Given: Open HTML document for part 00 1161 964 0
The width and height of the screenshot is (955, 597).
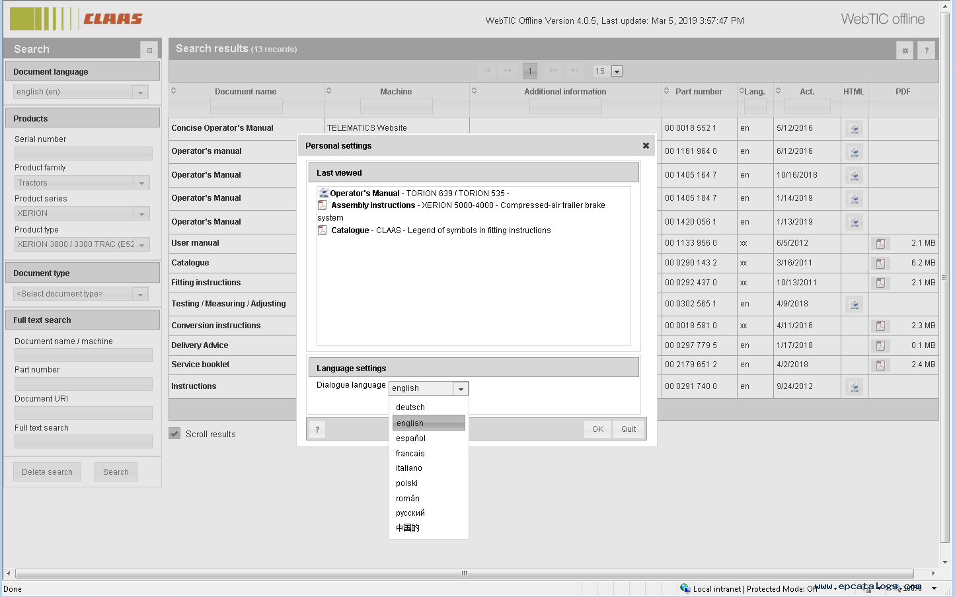Looking at the screenshot, I should tap(854, 152).
